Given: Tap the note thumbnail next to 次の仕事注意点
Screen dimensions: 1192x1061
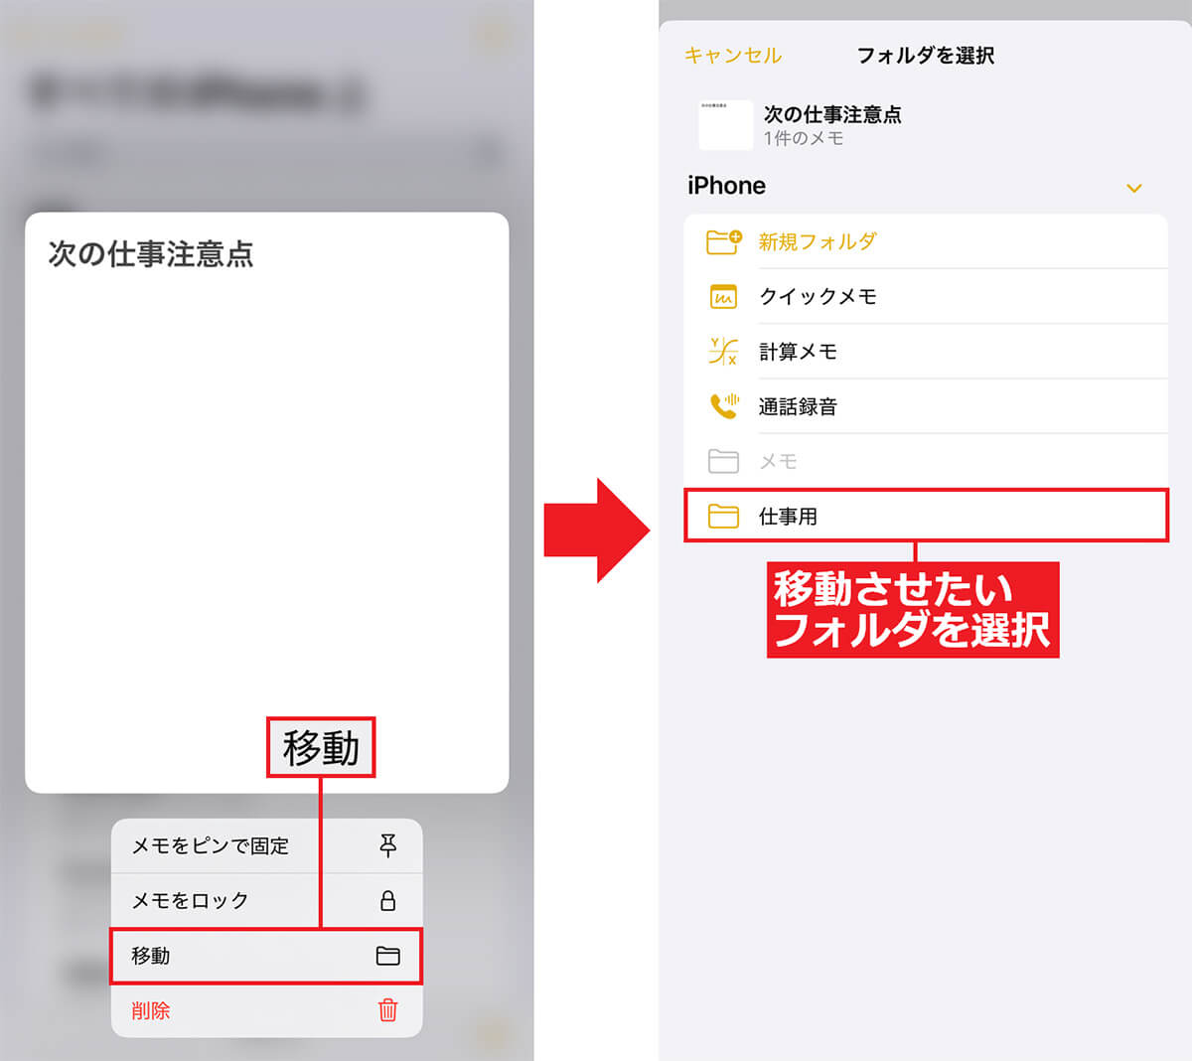Looking at the screenshot, I should (x=725, y=125).
